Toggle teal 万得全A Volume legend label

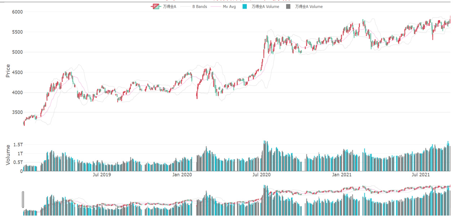[x=265, y=6]
